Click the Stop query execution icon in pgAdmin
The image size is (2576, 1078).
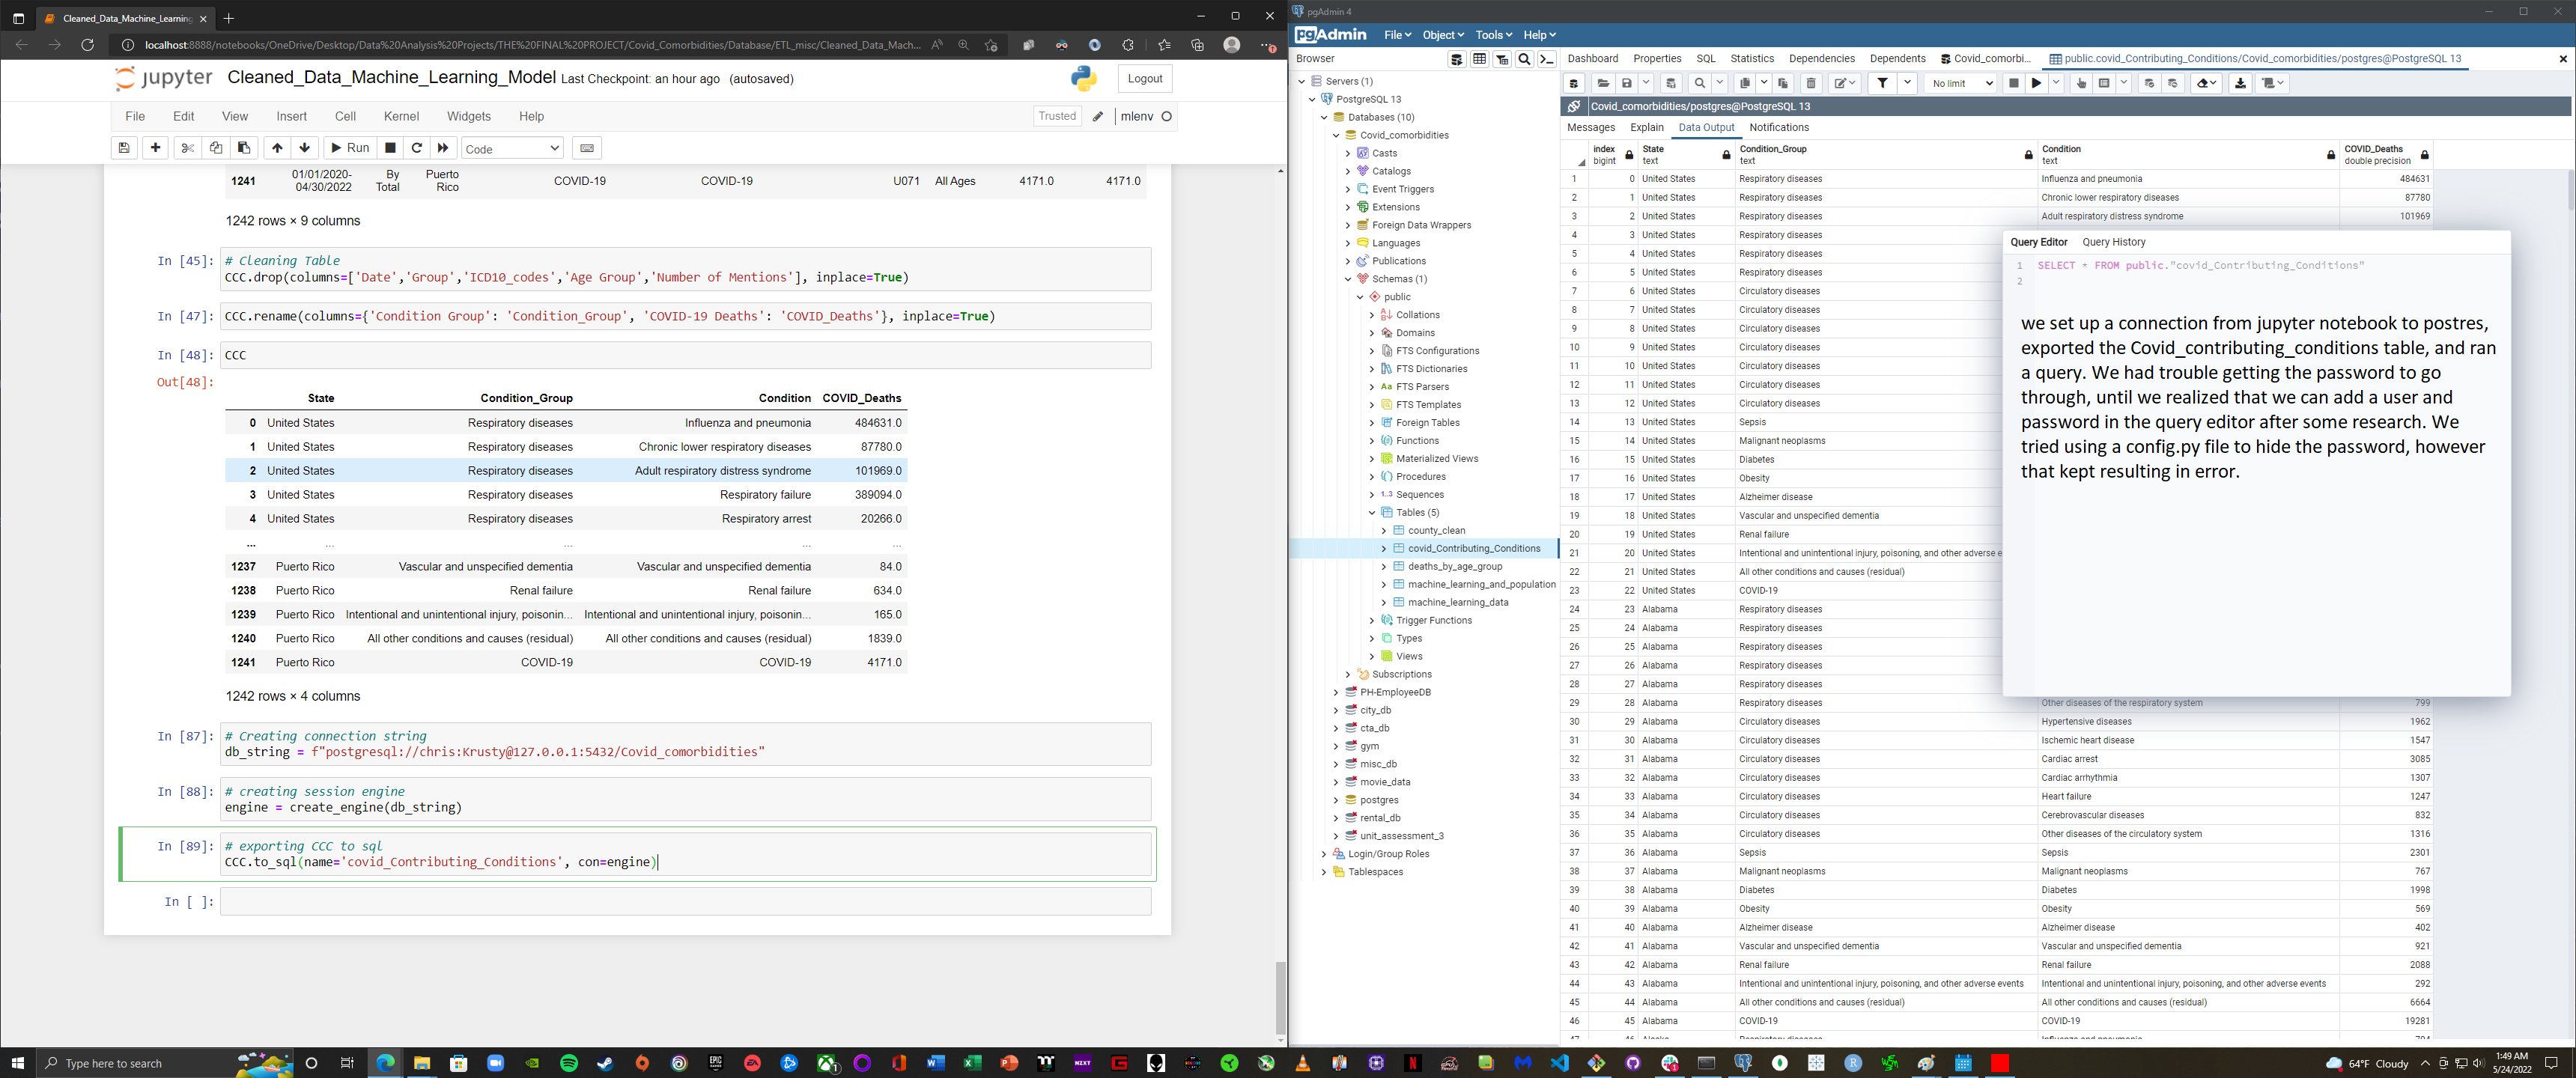tap(2013, 83)
